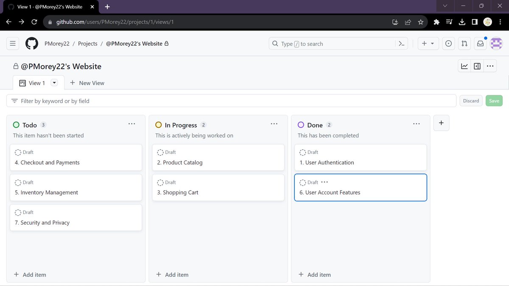This screenshot has height=286, width=509.
Task: Open Security and Privacy card
Action: coord(76,218)
